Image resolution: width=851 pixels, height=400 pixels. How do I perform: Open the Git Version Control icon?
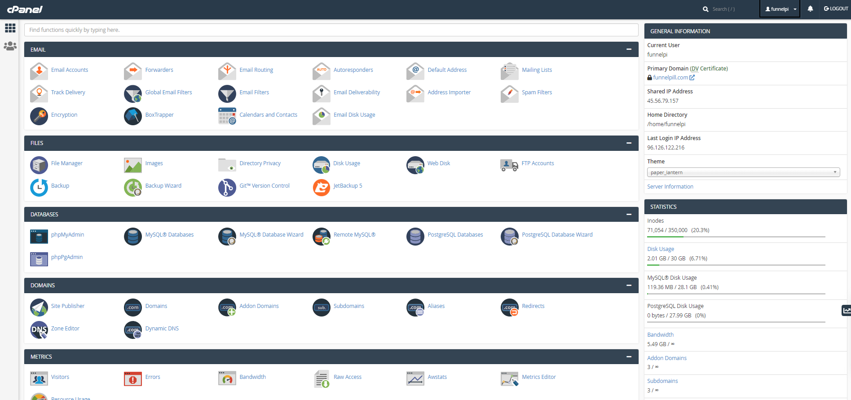click(x=227, y=187)
